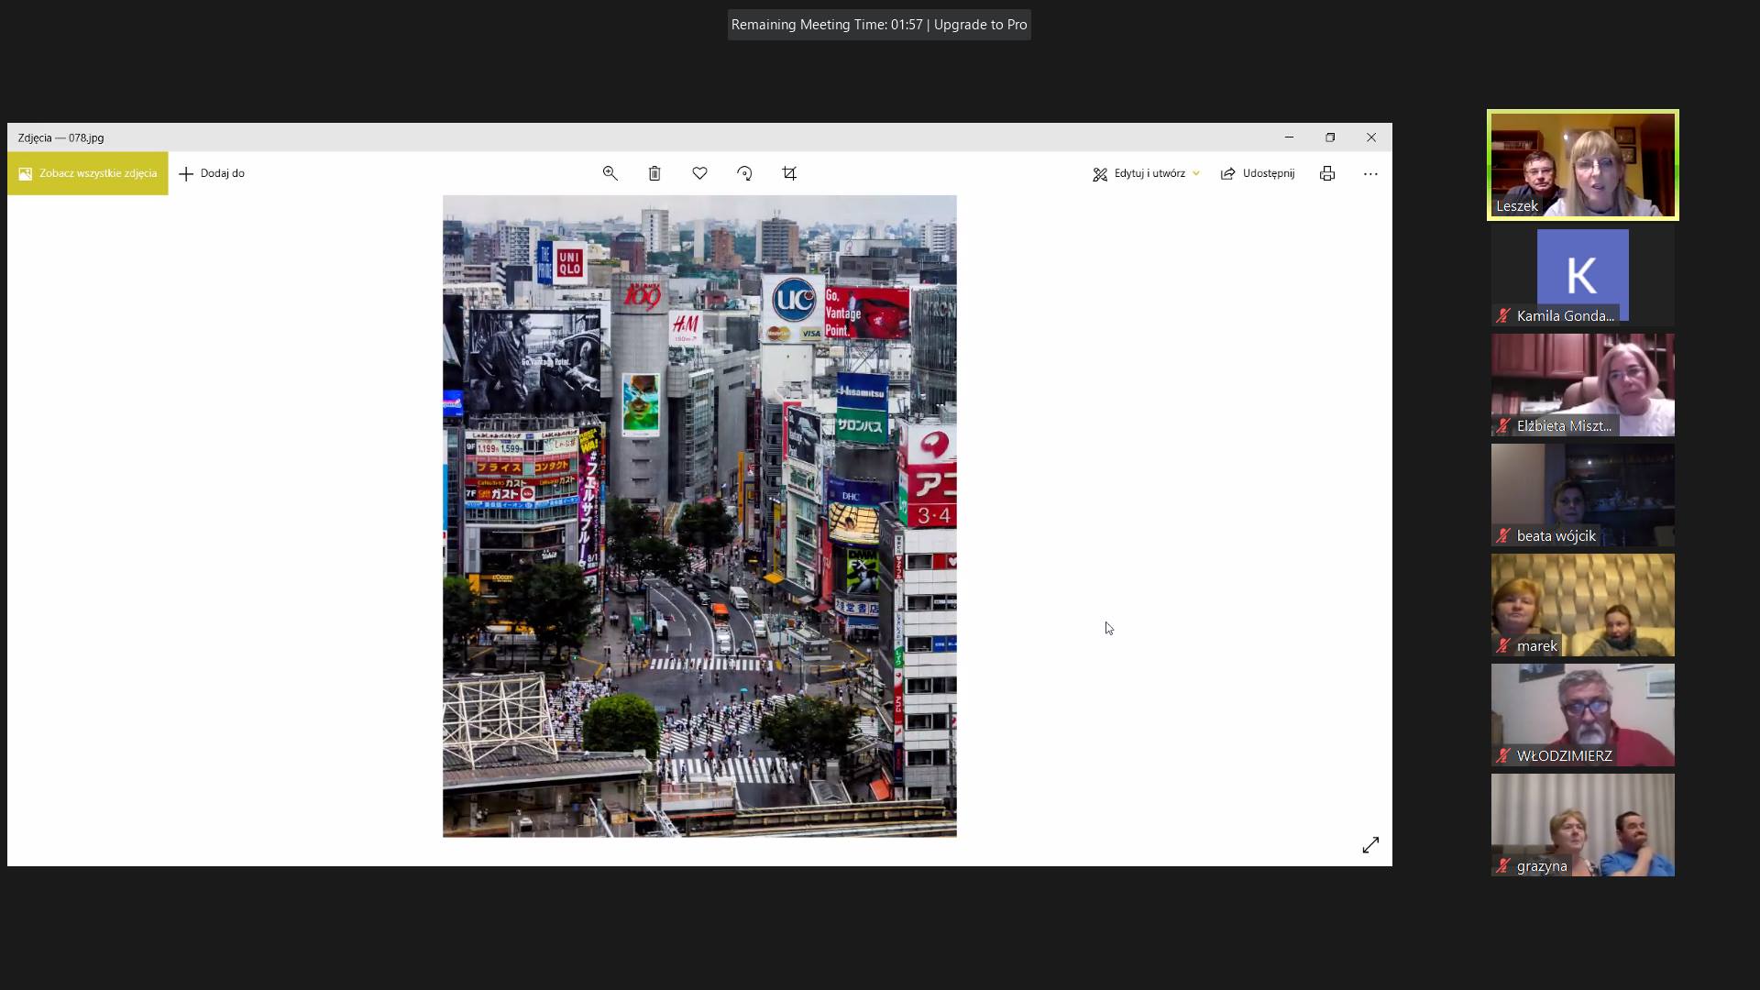
Task: Open the crop tool icon
Action: click(789, 173)
